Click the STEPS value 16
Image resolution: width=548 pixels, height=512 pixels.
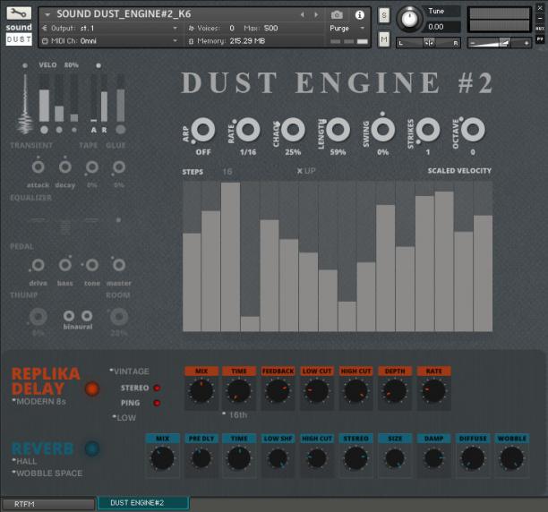[x=227, y=172]
